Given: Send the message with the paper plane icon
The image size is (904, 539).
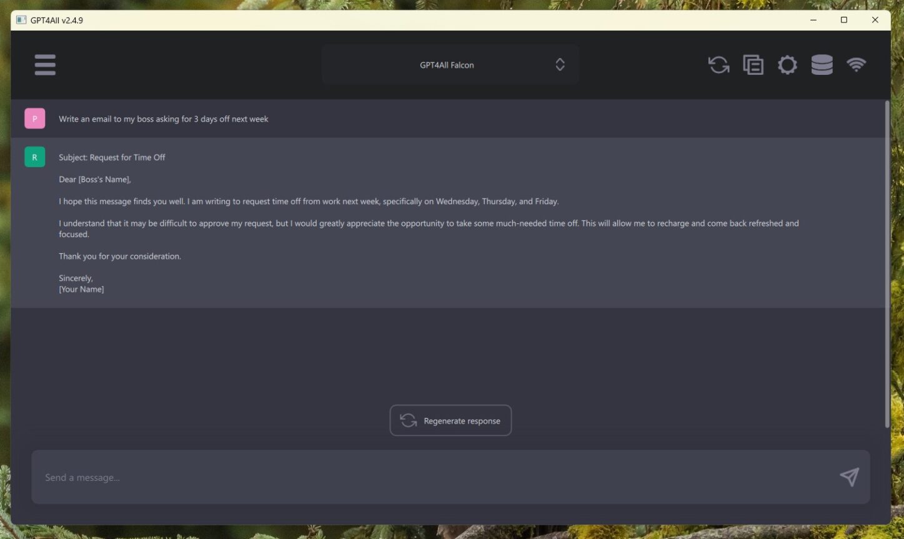Looking at the screenshot, I should [x=848, y=477].
